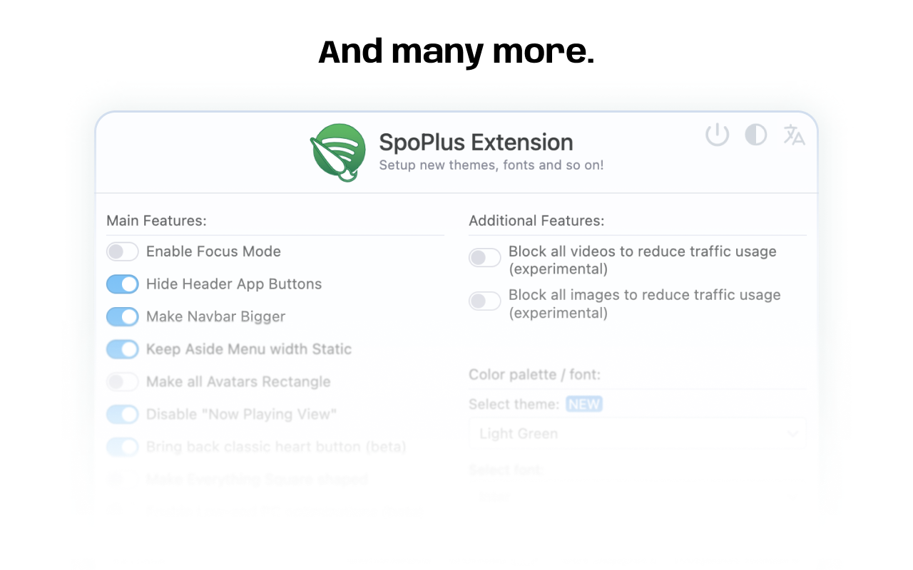Turn off Hide Header App Buttons

[122, 284]
